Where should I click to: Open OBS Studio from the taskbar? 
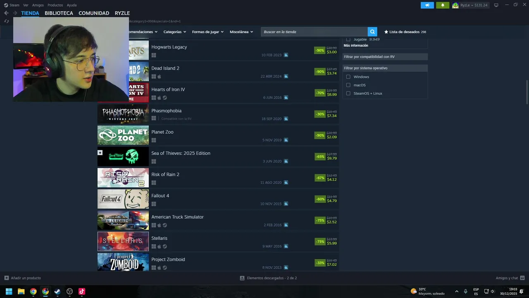69,291
